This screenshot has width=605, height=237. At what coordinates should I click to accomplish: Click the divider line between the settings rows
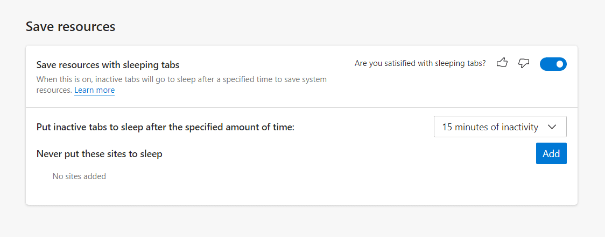pyautogui.click(x=301, y=107)
